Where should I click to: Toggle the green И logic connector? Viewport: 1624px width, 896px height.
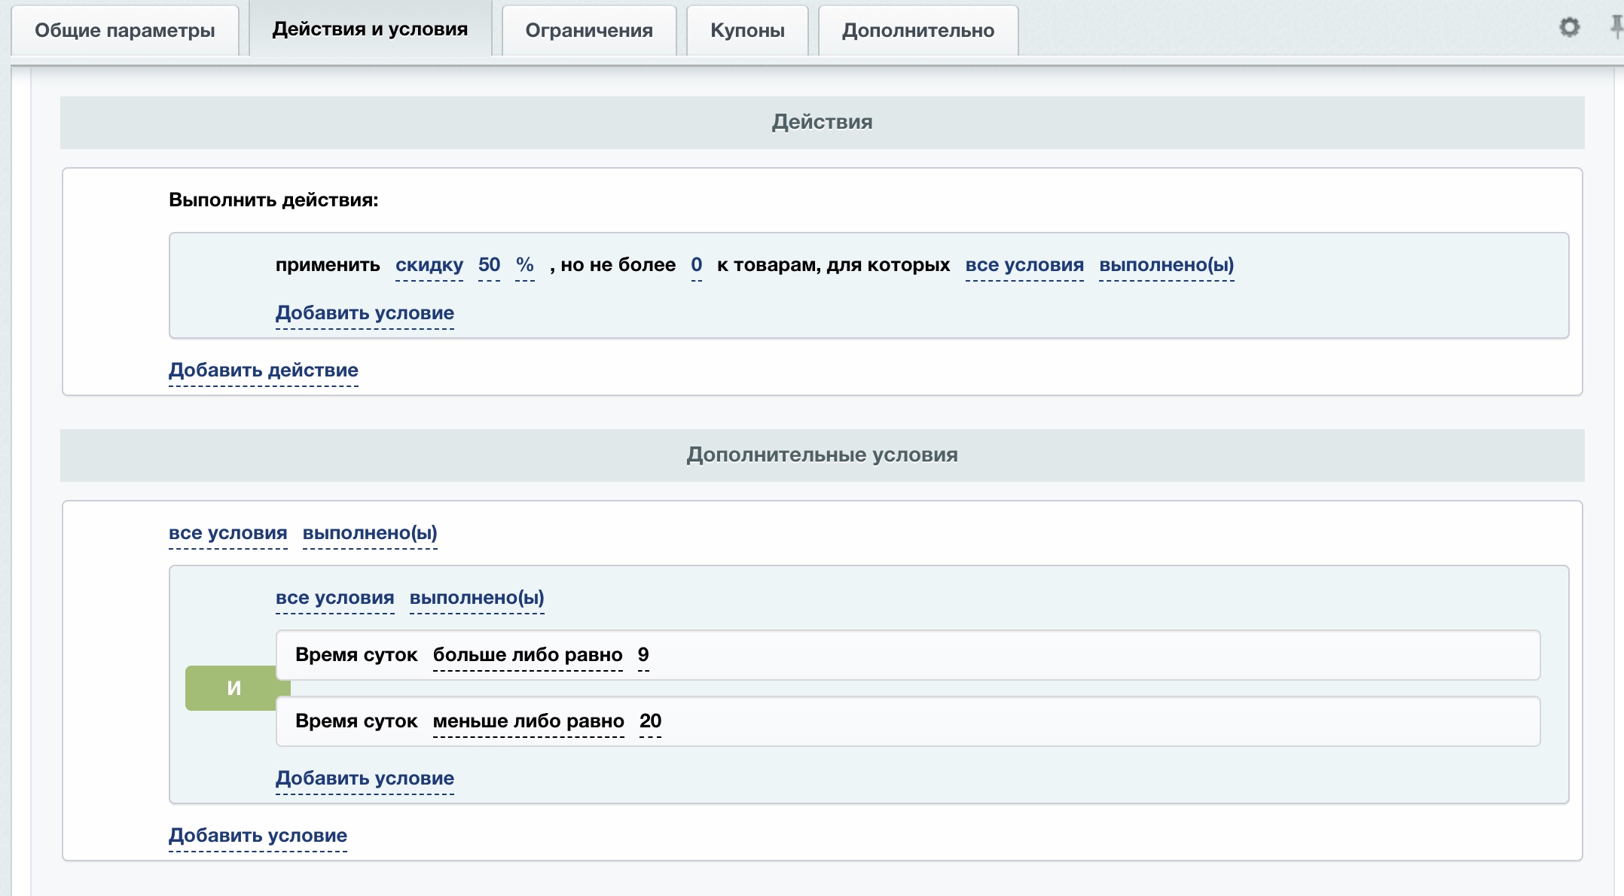tap(234, 687)
